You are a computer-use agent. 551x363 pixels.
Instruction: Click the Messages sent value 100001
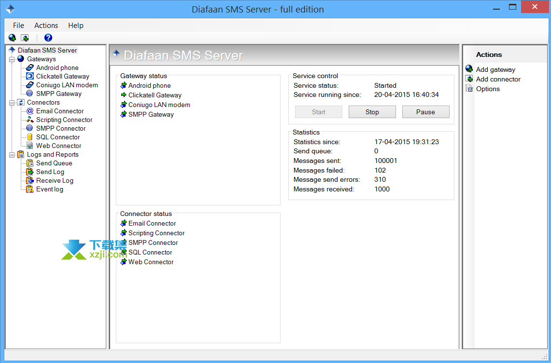[386, 161]
